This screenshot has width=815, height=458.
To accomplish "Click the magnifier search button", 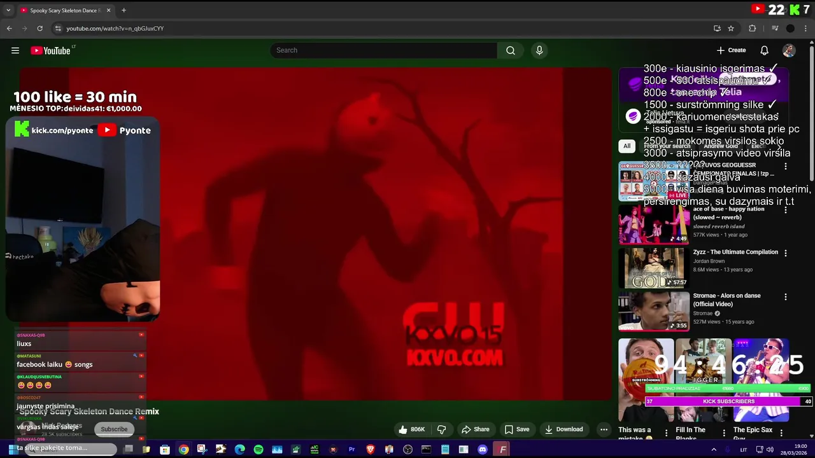I will point(511,50).
